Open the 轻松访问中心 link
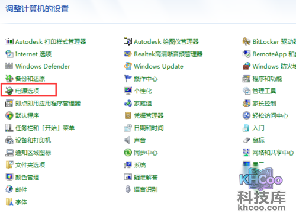This screenshot has height=213, width=296. pyautogui.click(x=271, y=115)
